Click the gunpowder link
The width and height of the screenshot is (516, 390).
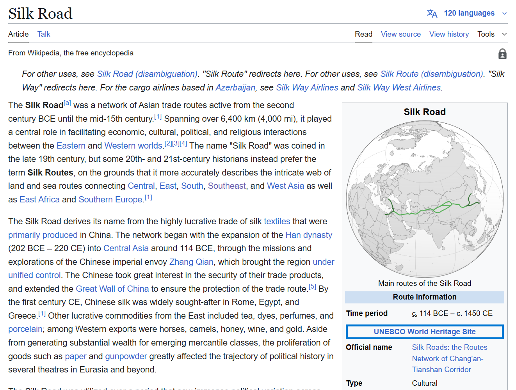click(126, 356)
